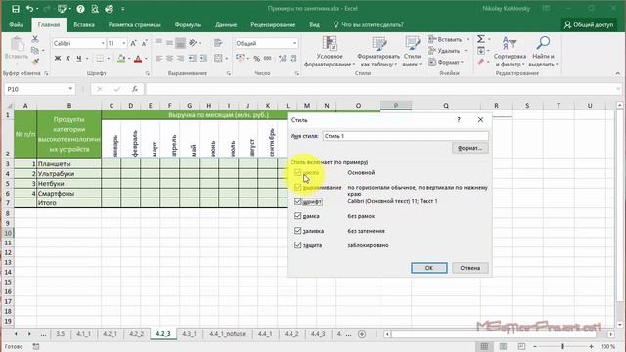Open the Удалить cells dropdown
626x352 pixels.
tap(466, 51)
